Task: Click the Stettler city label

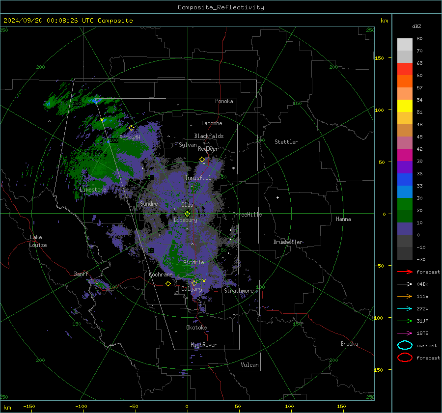Action: (286, 142)
